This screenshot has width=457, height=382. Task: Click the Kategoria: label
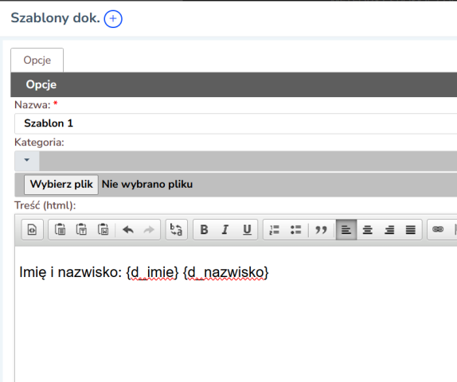click(x=39, y=142)
